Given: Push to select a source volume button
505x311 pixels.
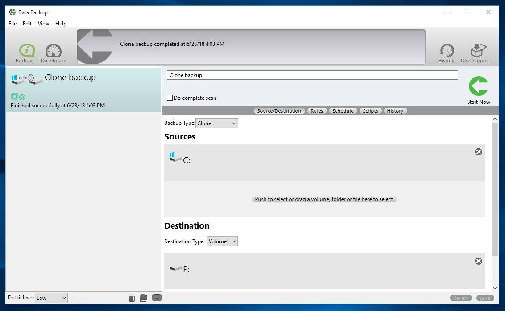Looking at the screenshot, I should tap(324, 199).
